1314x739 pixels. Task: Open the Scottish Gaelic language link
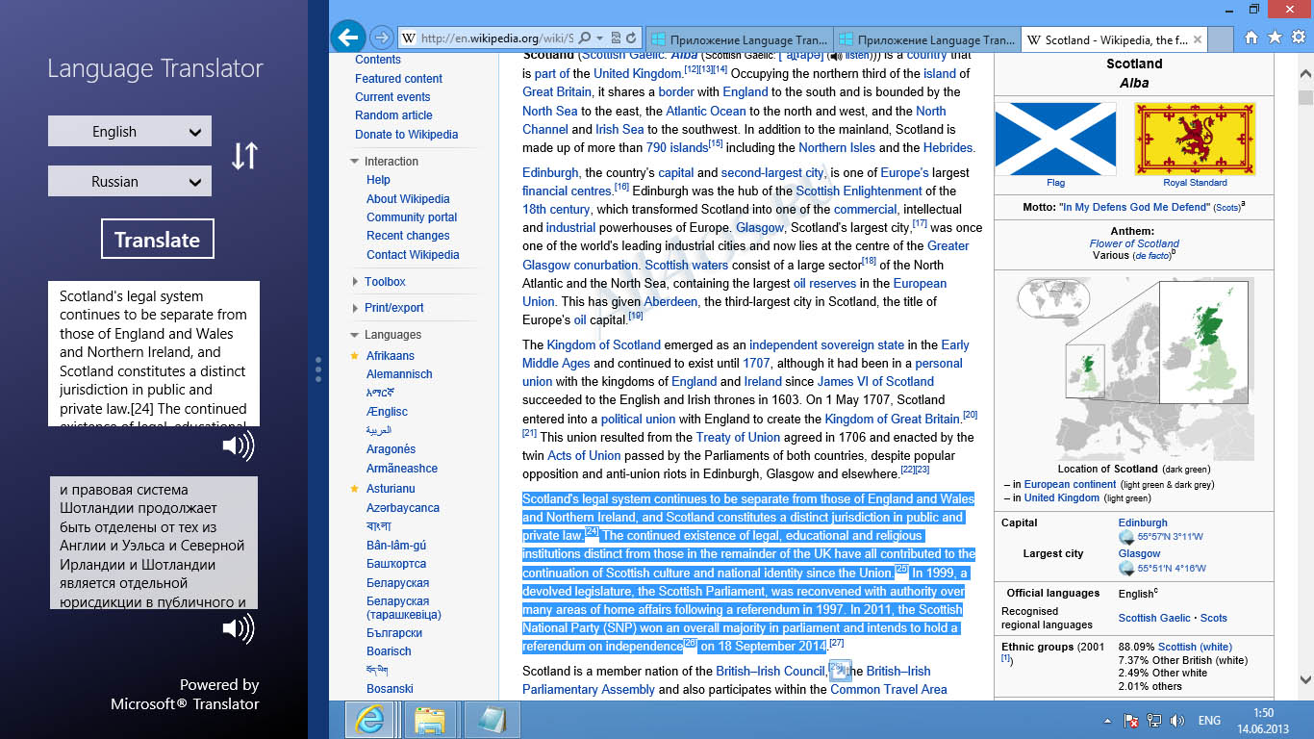pyautogui.click(x=1154, y=618)
